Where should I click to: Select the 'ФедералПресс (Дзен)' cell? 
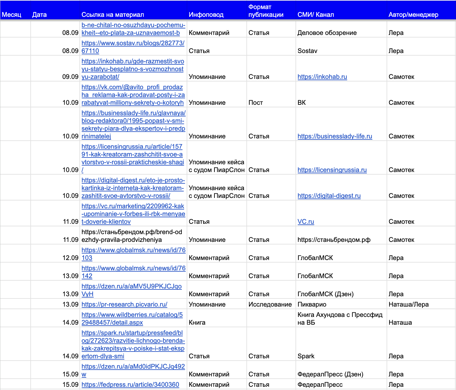(341, 370)
